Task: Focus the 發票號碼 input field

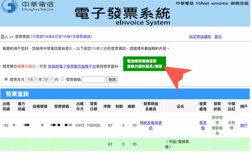Action: point(94,80)
